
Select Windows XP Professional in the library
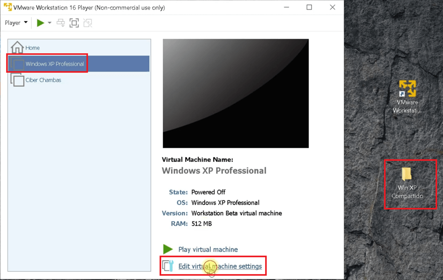click(x=79, y=64)
